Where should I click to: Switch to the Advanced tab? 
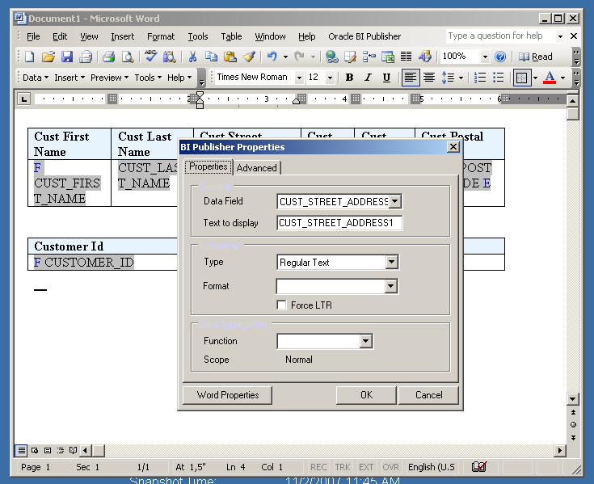[256, 168]
